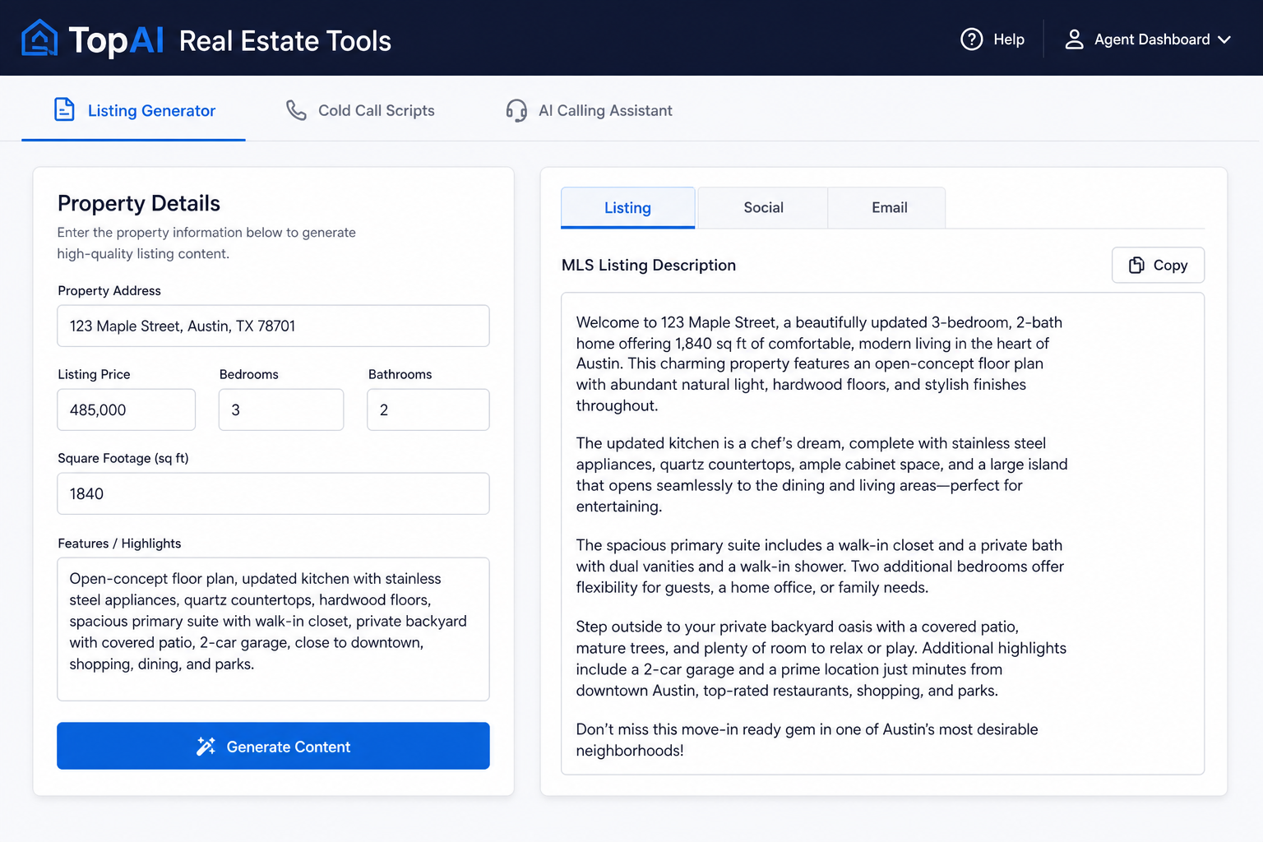
Task: Click the paragraph starting "Don't miss this move-in"
Action: 807,739
